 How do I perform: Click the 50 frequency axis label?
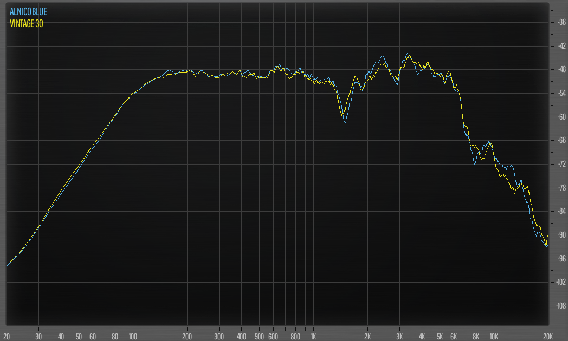(79, 336)
